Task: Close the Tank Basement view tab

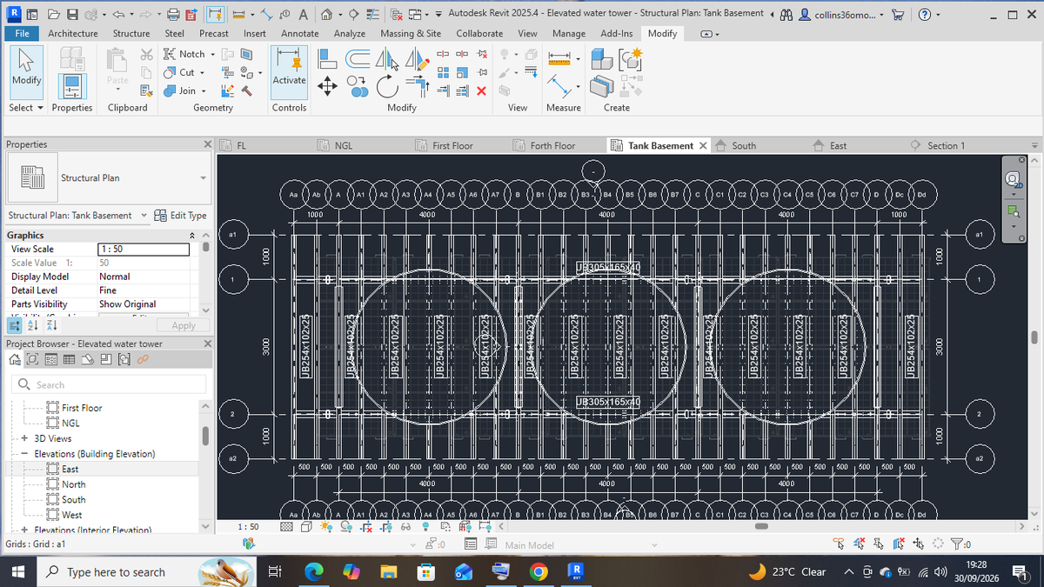Action: click(x=703, y=146)
